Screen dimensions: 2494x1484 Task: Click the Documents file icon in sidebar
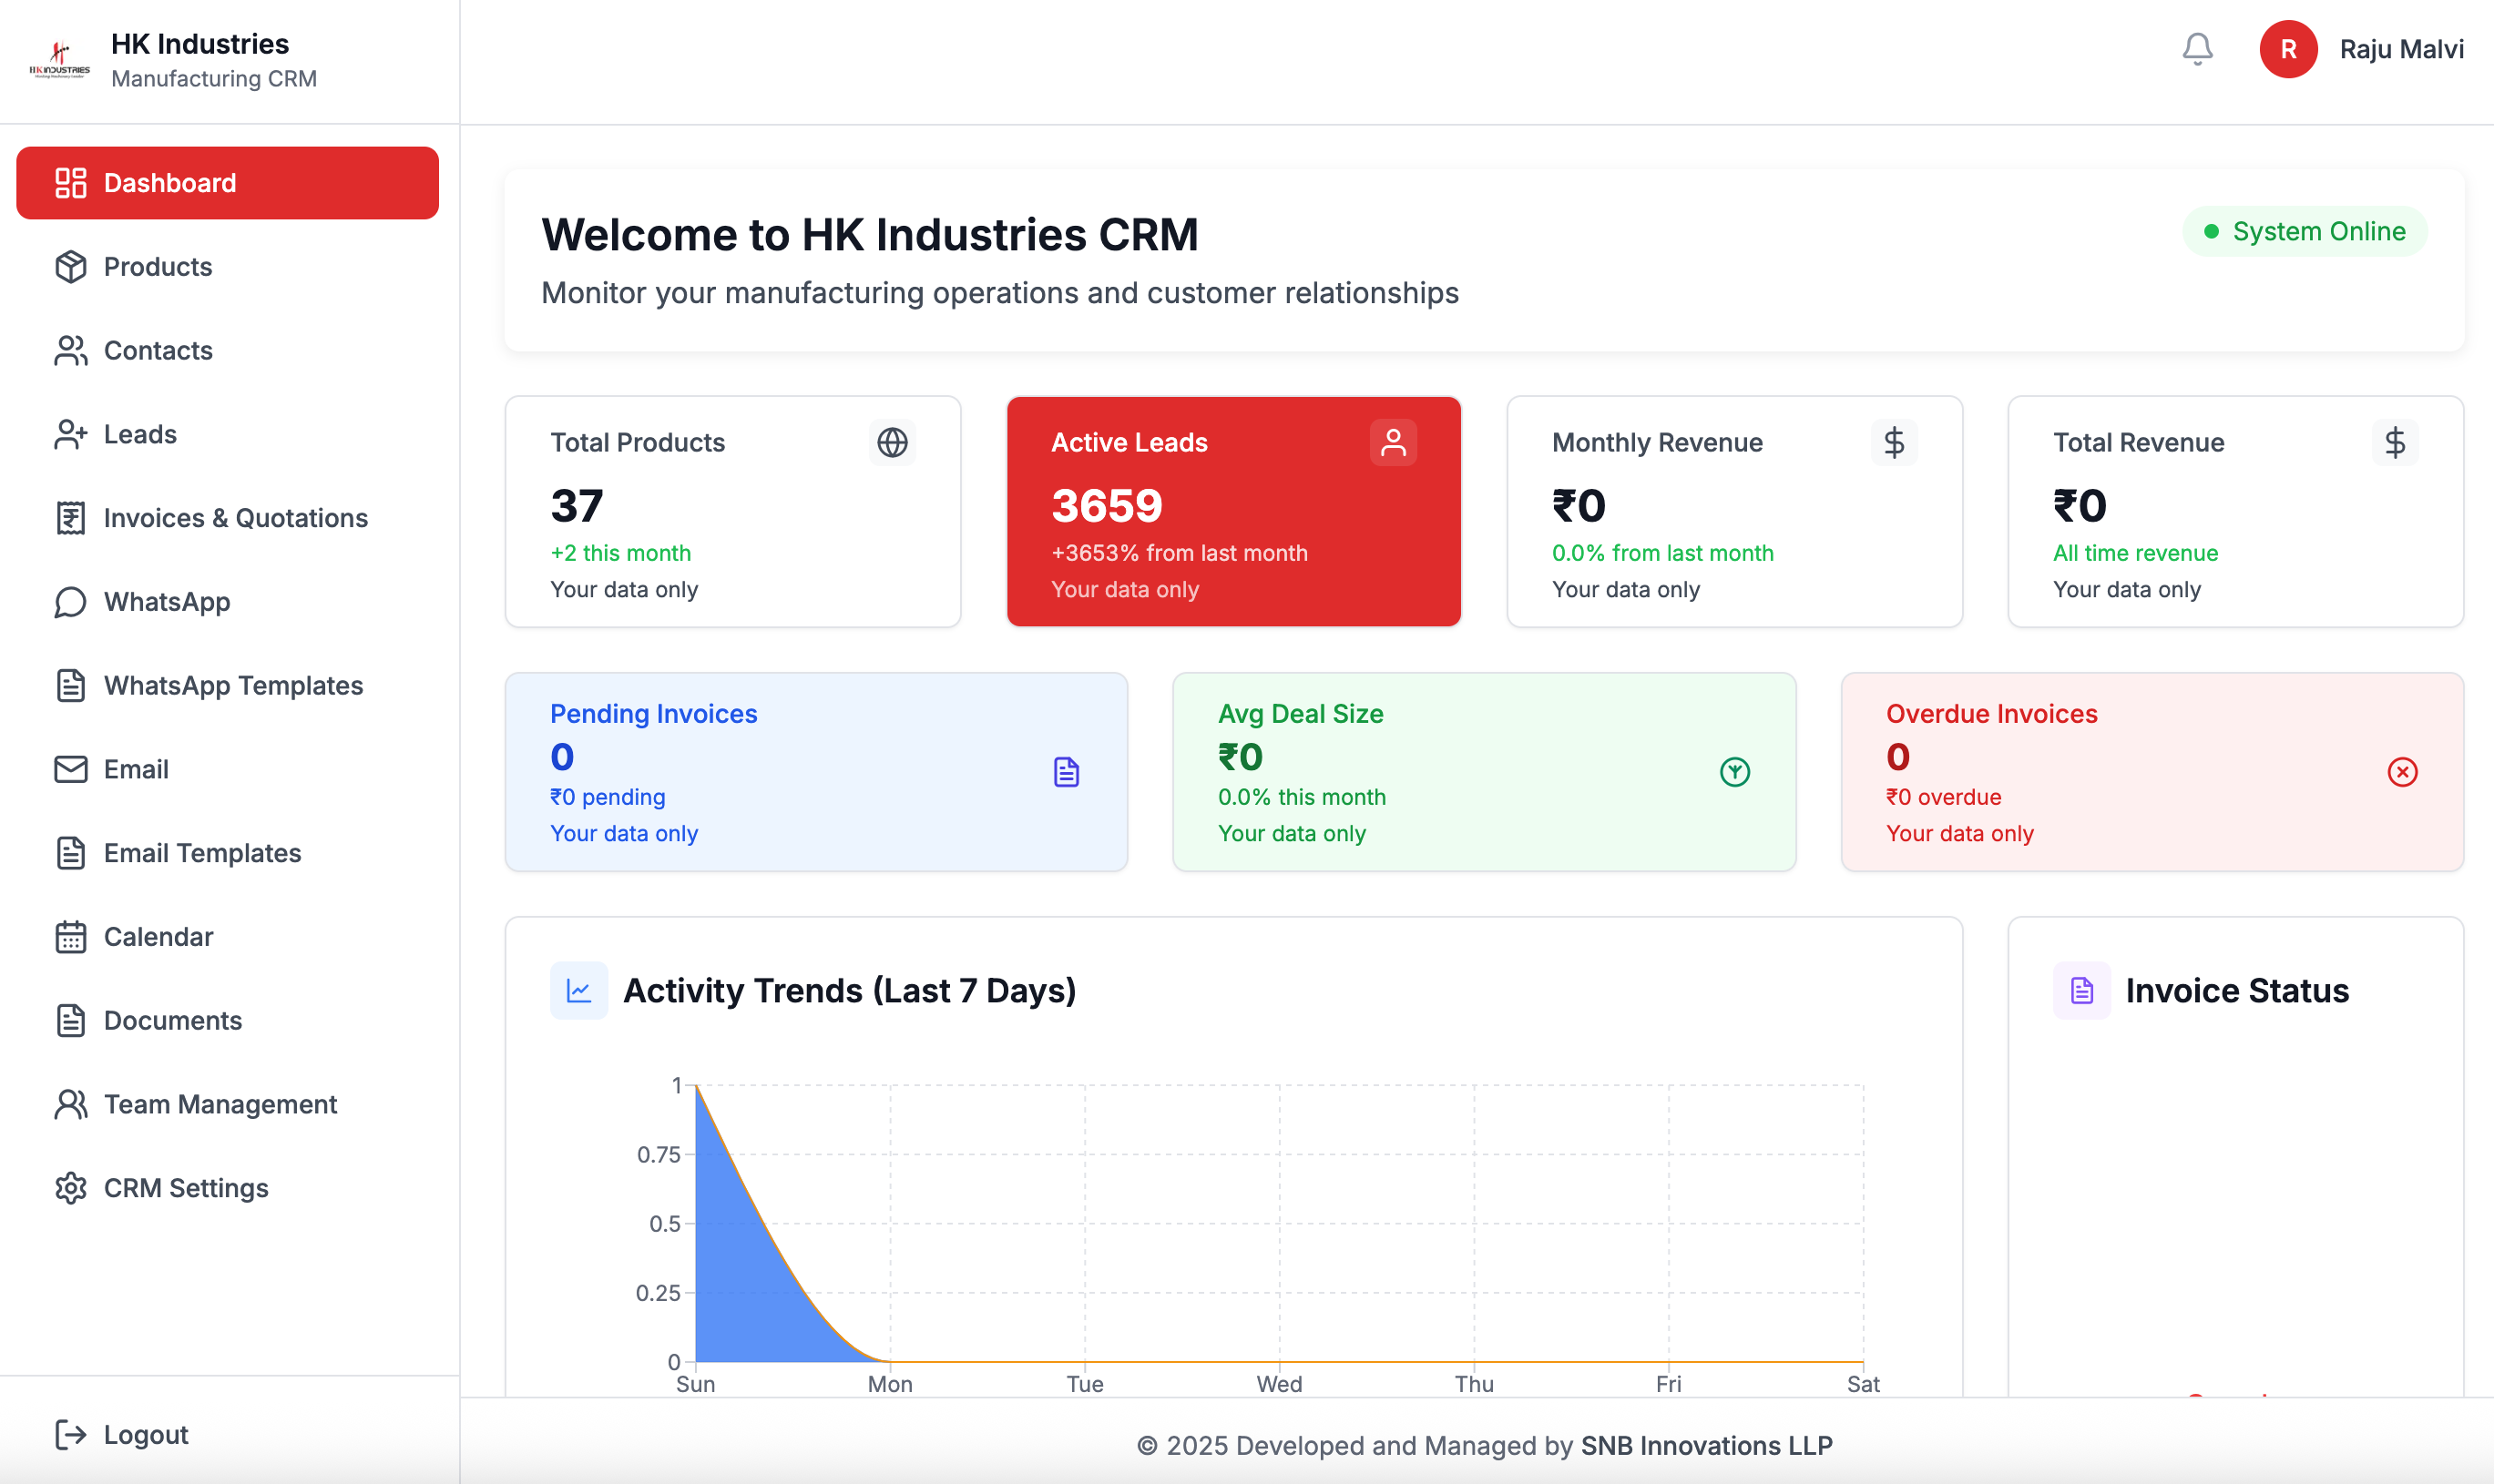tap(71, 1020)
